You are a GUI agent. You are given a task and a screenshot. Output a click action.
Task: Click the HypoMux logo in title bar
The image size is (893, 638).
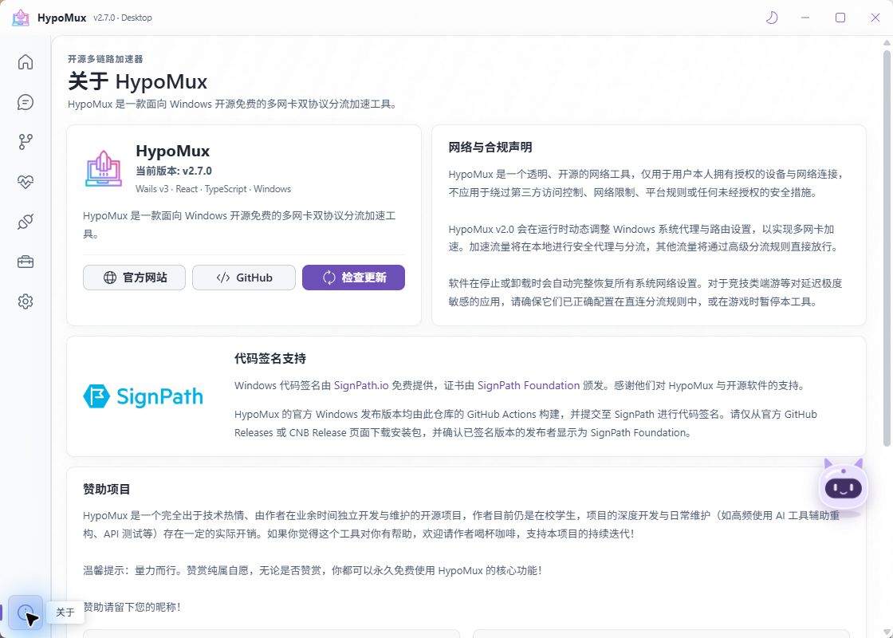[x=21, y=18]
